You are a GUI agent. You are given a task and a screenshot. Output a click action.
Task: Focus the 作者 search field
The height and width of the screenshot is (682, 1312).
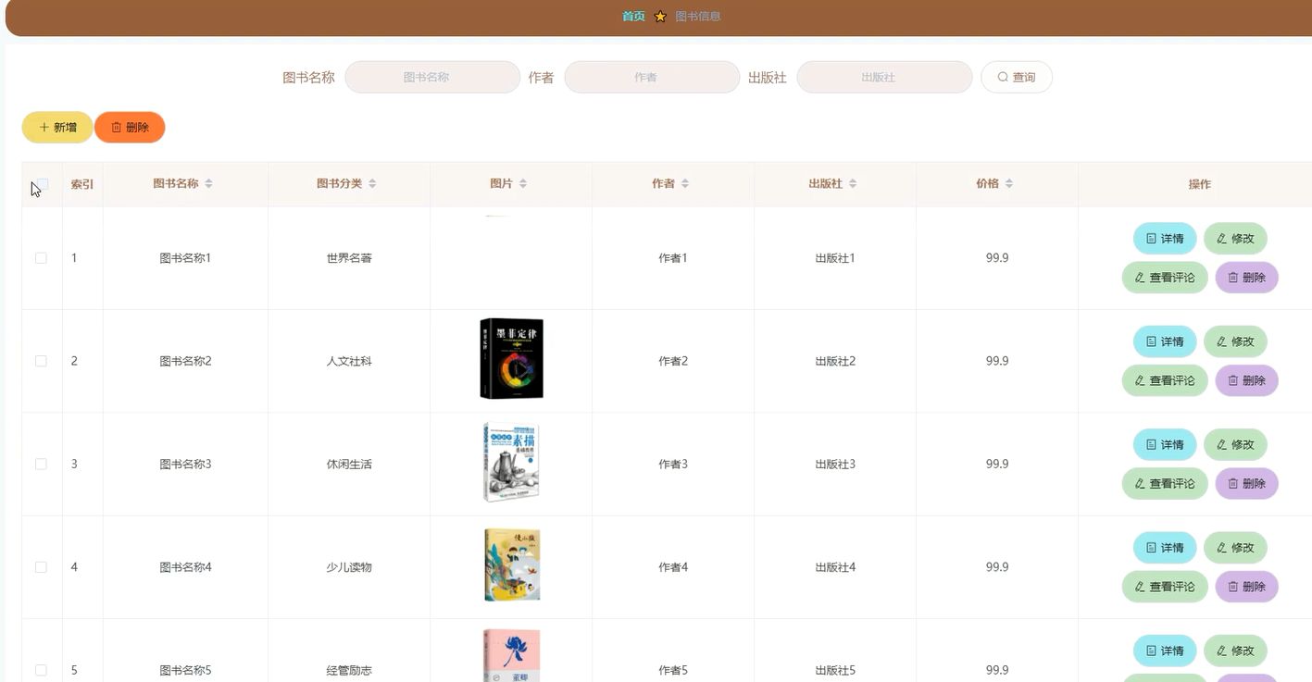pyautogui.click(x=652, y=78)
